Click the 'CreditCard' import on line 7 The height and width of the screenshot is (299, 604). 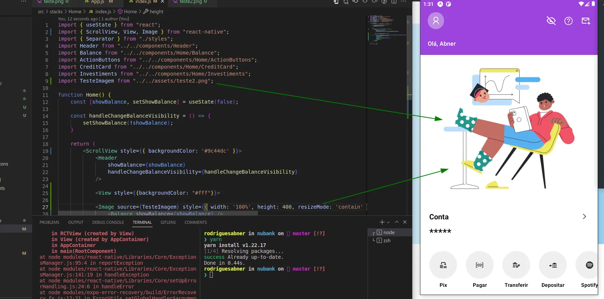[x=95, y=67]
